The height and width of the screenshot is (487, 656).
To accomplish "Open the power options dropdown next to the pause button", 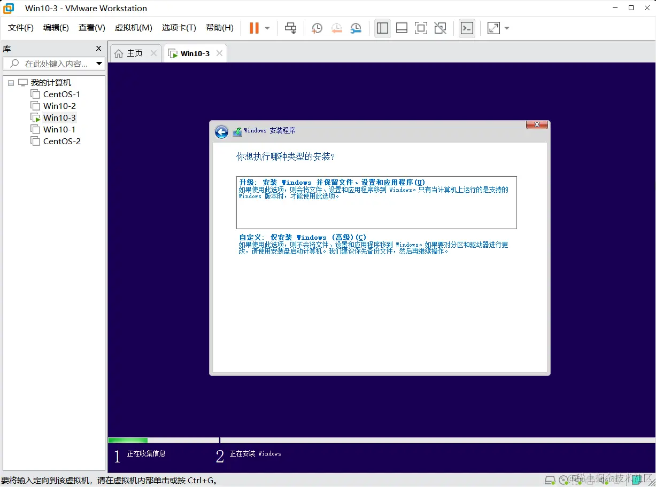I will (x=267, y=28).
